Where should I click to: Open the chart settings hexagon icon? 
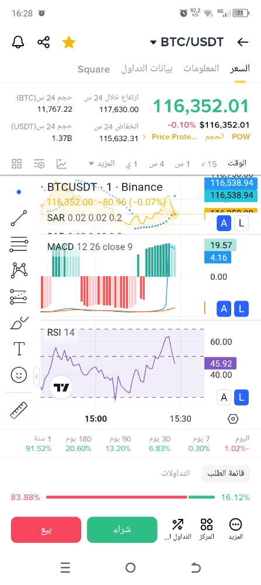[x=233, y=419]
